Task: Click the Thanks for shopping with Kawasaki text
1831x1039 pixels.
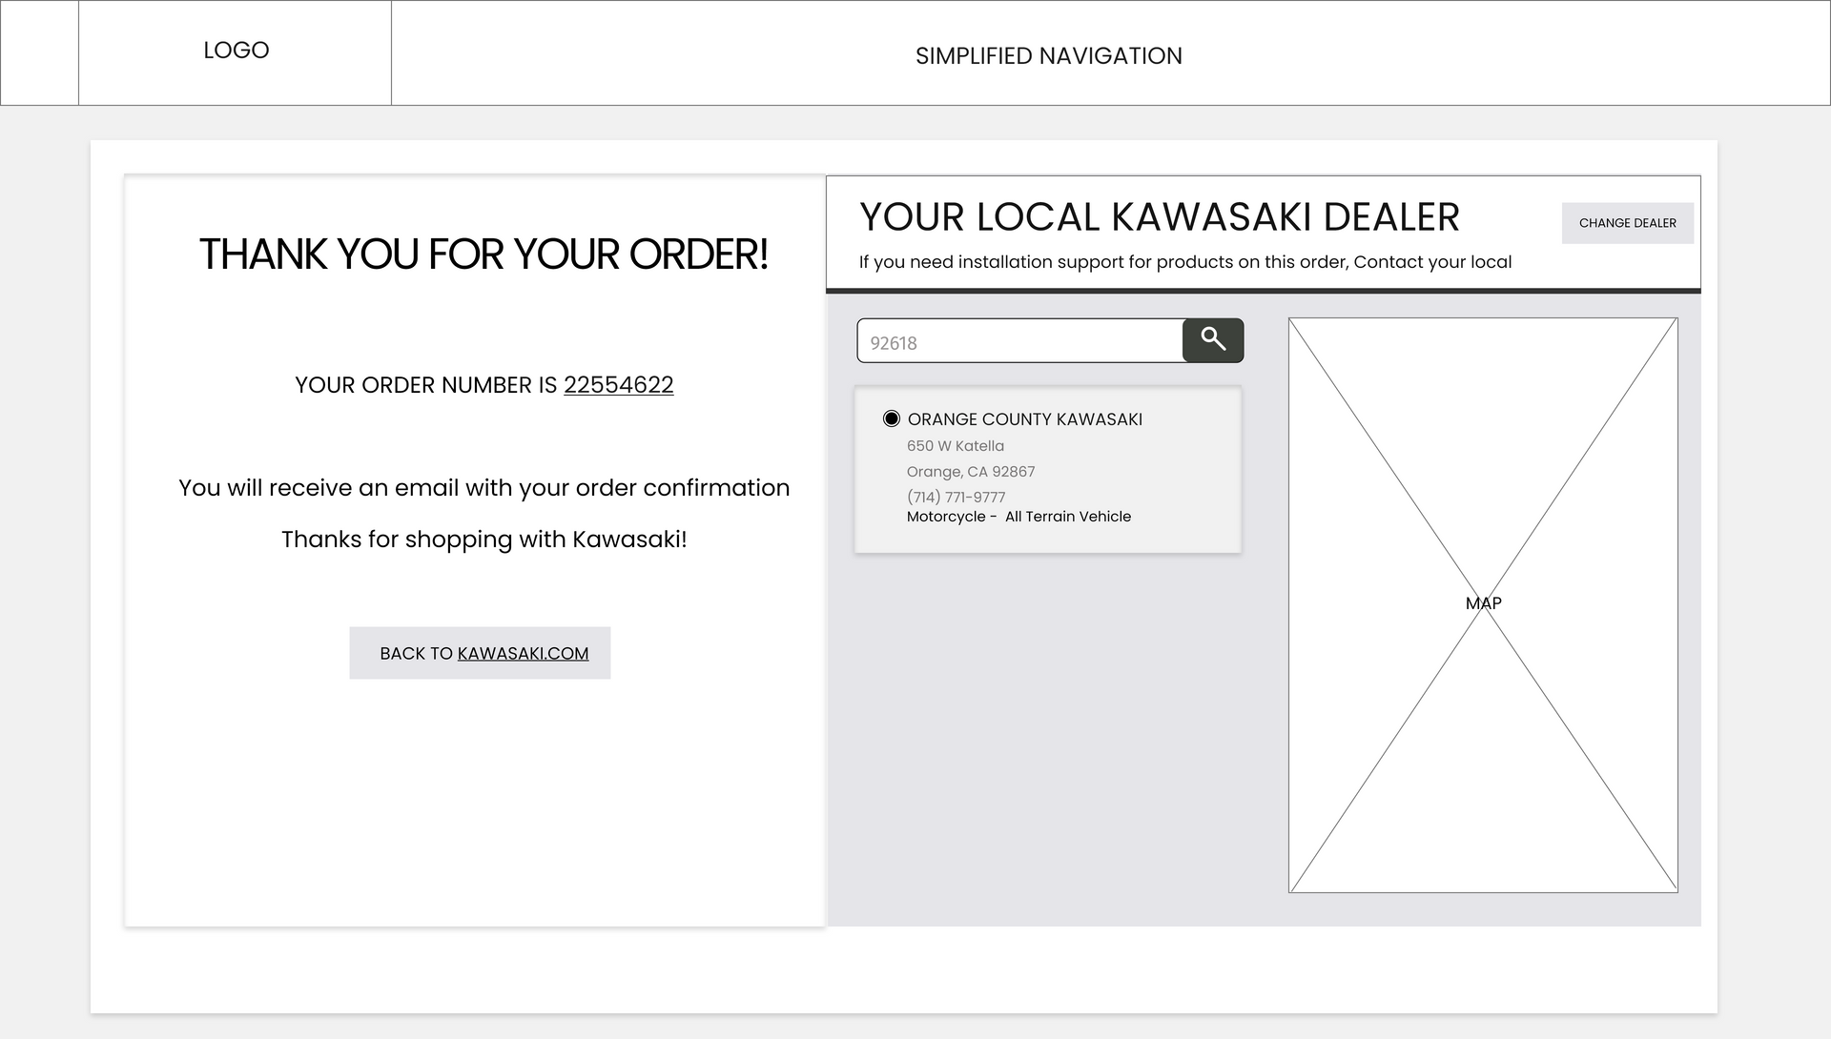Action: tap(484, 540)
